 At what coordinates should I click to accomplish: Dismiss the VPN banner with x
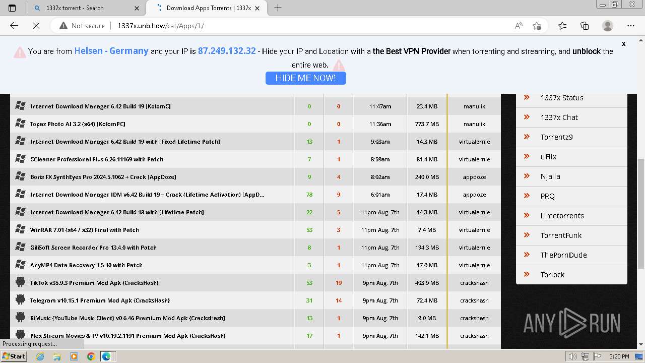tap(623, 44)
